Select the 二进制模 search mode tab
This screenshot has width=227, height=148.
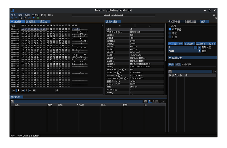(202, 44)
